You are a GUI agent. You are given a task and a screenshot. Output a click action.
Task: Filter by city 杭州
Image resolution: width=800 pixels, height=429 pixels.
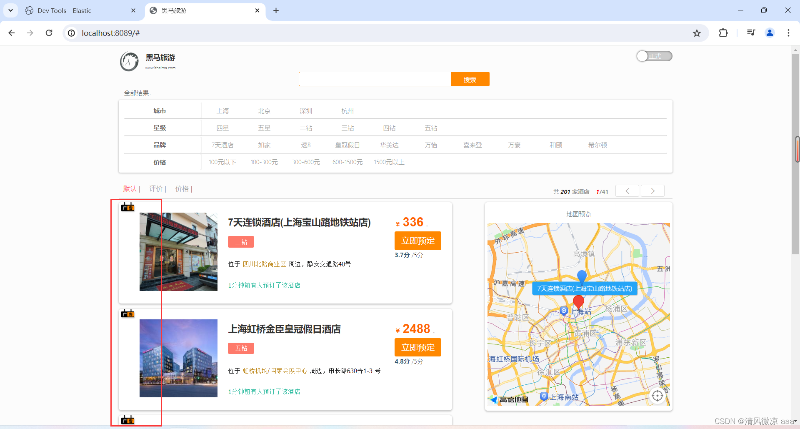(347, 111)
